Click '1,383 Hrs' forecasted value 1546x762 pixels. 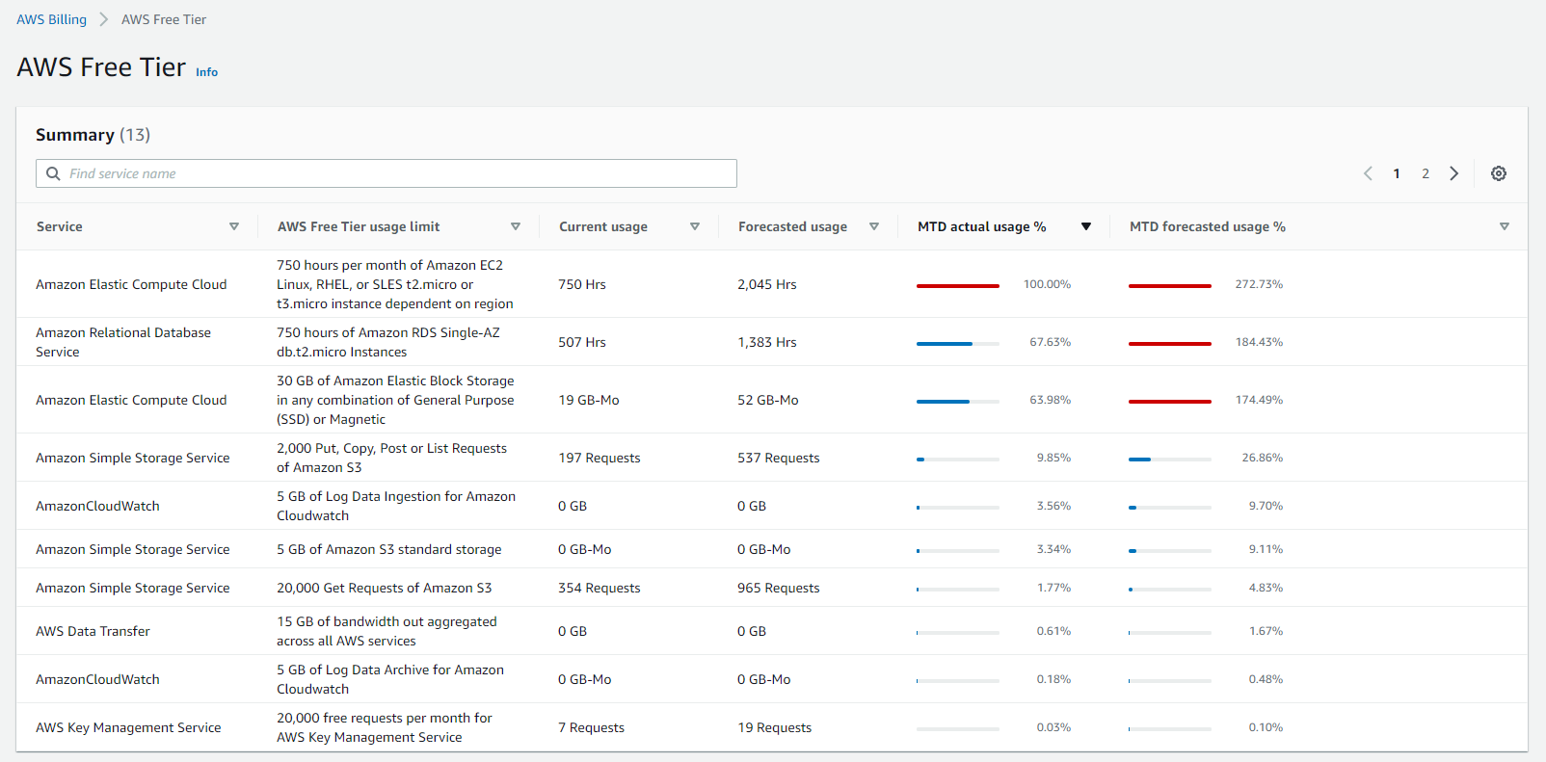coord(767,342)
